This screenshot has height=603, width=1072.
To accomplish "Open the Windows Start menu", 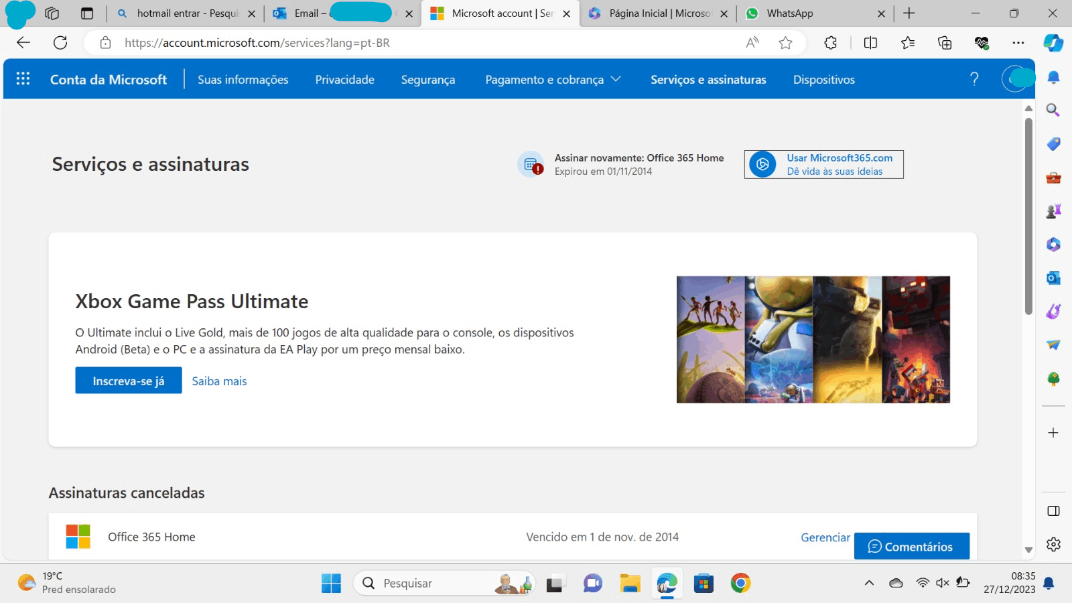I will [x=331, y=583].
